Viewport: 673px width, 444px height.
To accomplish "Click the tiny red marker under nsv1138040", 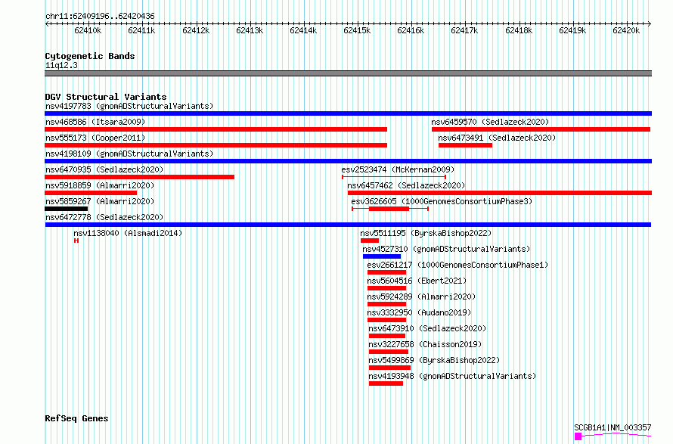I will pyautogui.click(x=76, y=241).
